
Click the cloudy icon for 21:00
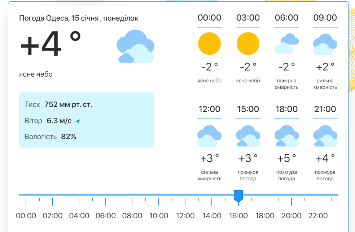pyautogui.click(x=325, y=136)
